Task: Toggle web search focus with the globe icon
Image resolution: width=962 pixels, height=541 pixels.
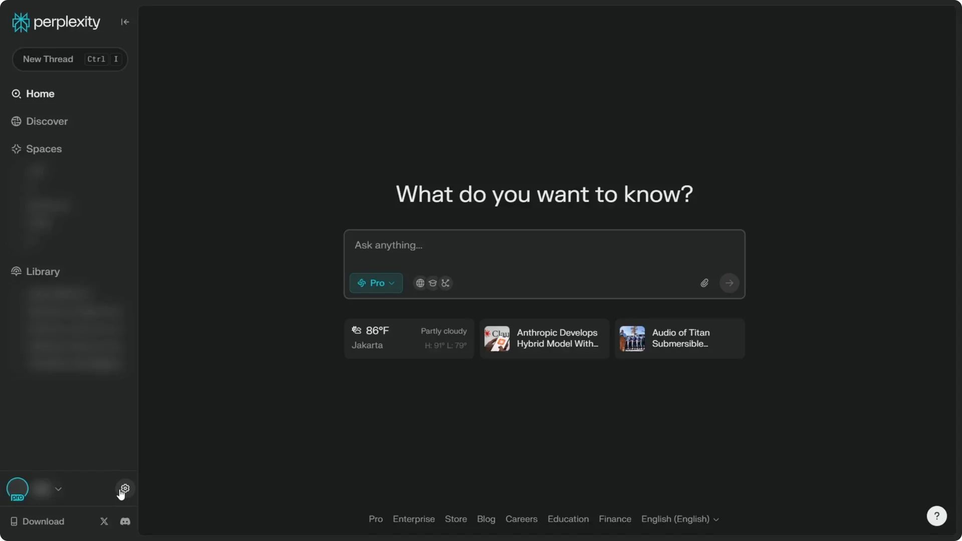Action: point(420,283)
